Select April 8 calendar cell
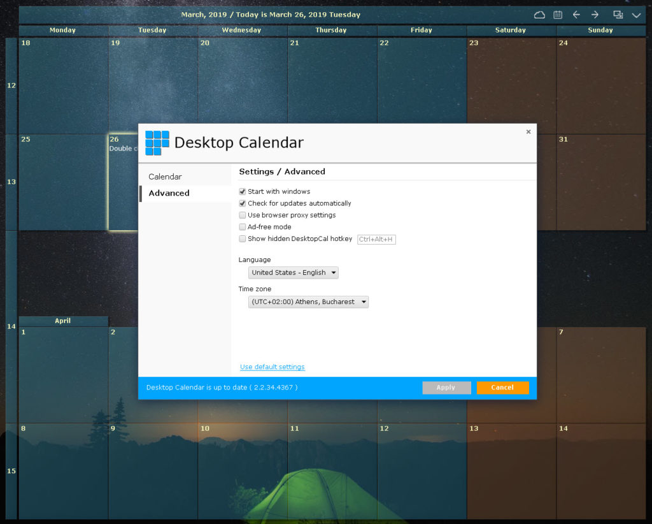 point(63,472)
